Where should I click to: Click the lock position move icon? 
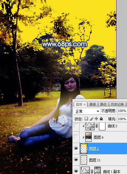point(96,119)
